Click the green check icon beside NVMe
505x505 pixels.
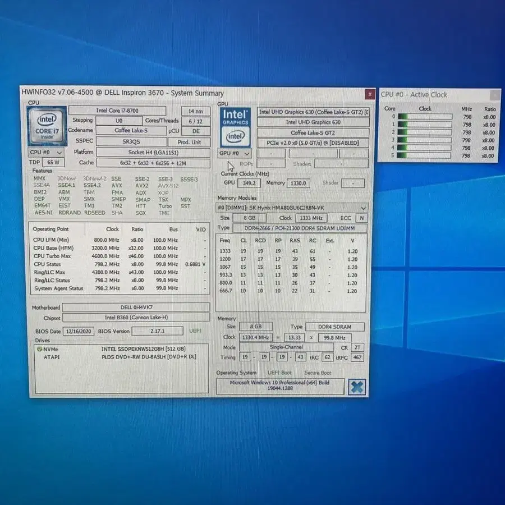click(x=39, y=349)
